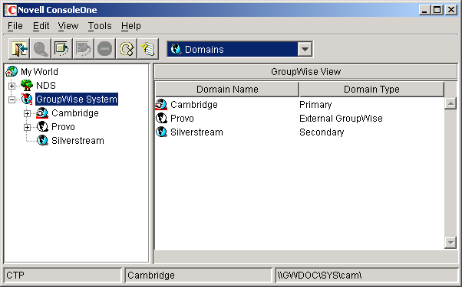Click the exit door toolbar icon
Screen dimensions: 462x287
[19, 49]
